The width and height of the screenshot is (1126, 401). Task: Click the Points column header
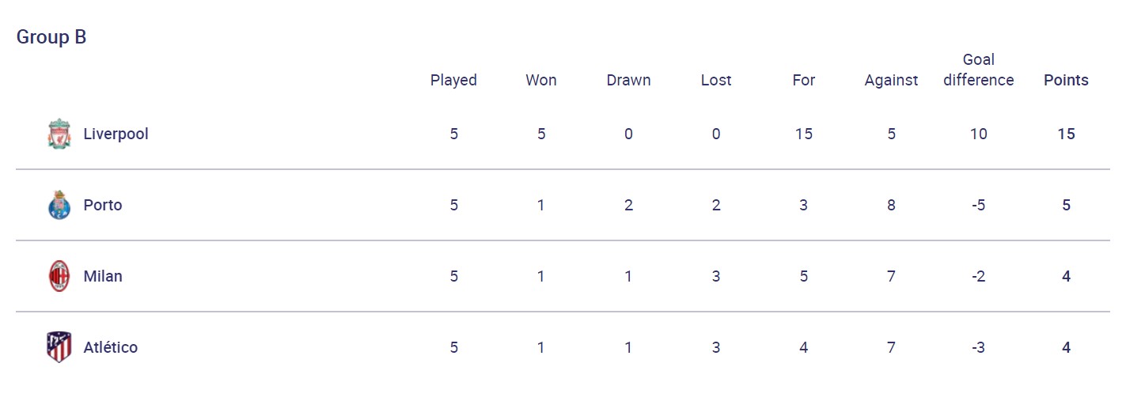(x=1066, y=80)
